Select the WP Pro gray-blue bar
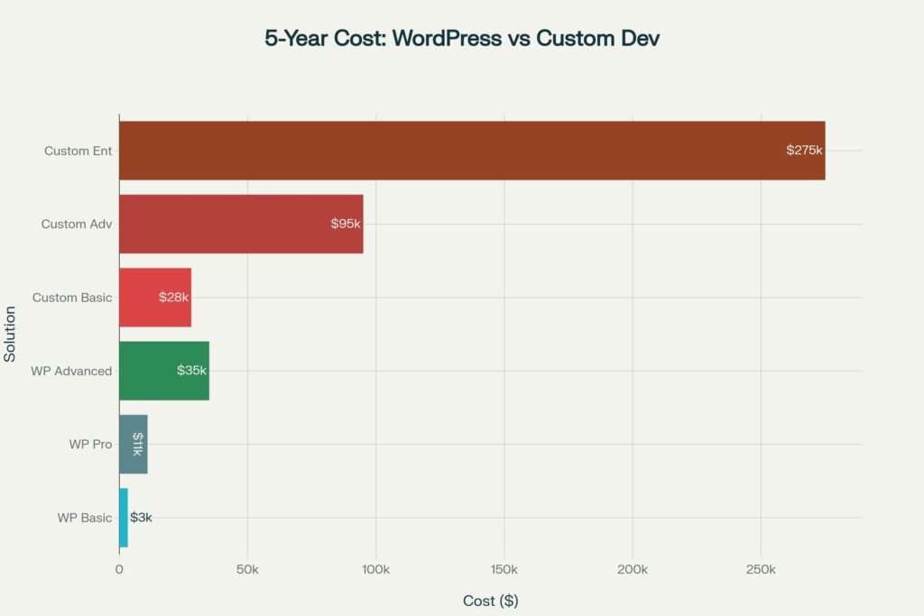Viewport: 924px width, 616px height. [x=134, y=444]
